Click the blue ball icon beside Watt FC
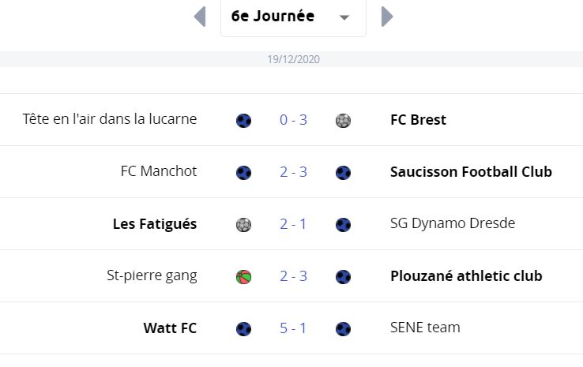The height and width of the screenshot is (367, 583). 243,328
